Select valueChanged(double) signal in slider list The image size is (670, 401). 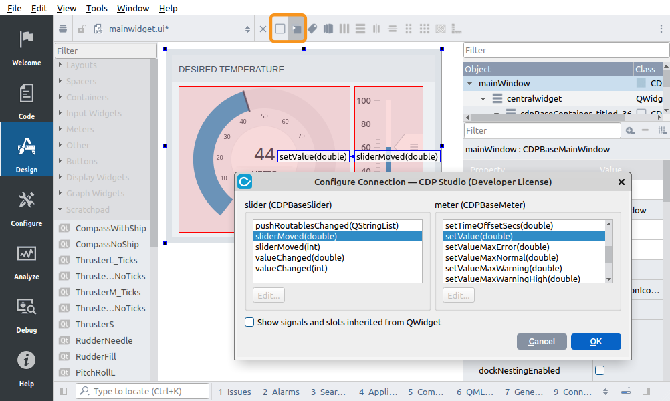click(300, 257)
